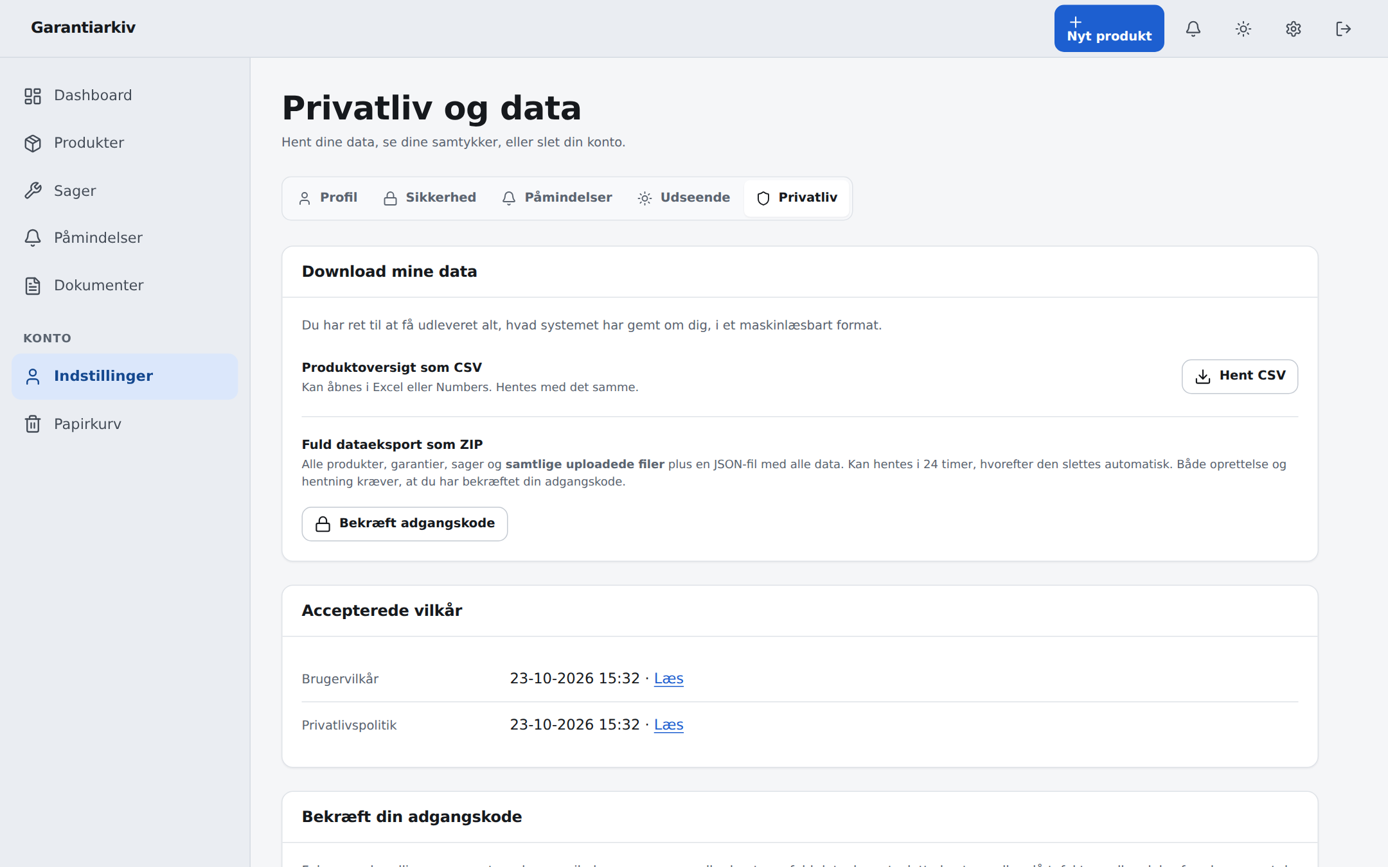Click the Accepterede vilkår heading
This screenshot has width=1388, height=867.
(382, 611)
